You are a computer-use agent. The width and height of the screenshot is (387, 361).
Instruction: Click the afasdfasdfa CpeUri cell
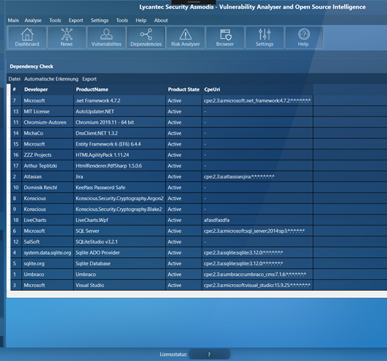pyautogui.click(x=257, y=220)
